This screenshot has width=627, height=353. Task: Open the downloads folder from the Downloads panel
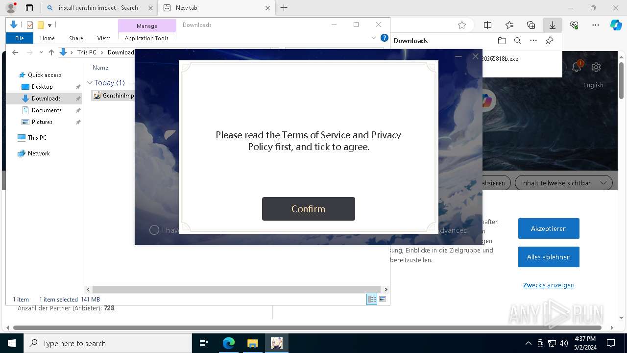click(502, 41)
